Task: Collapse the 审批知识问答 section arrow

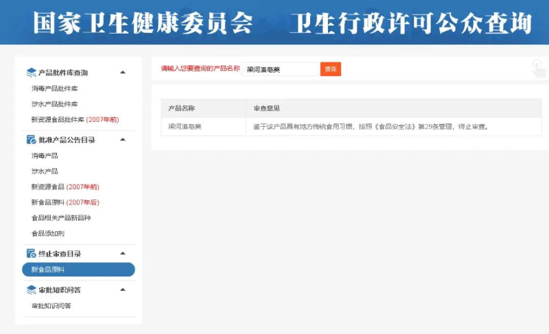Action: (123, 289)
